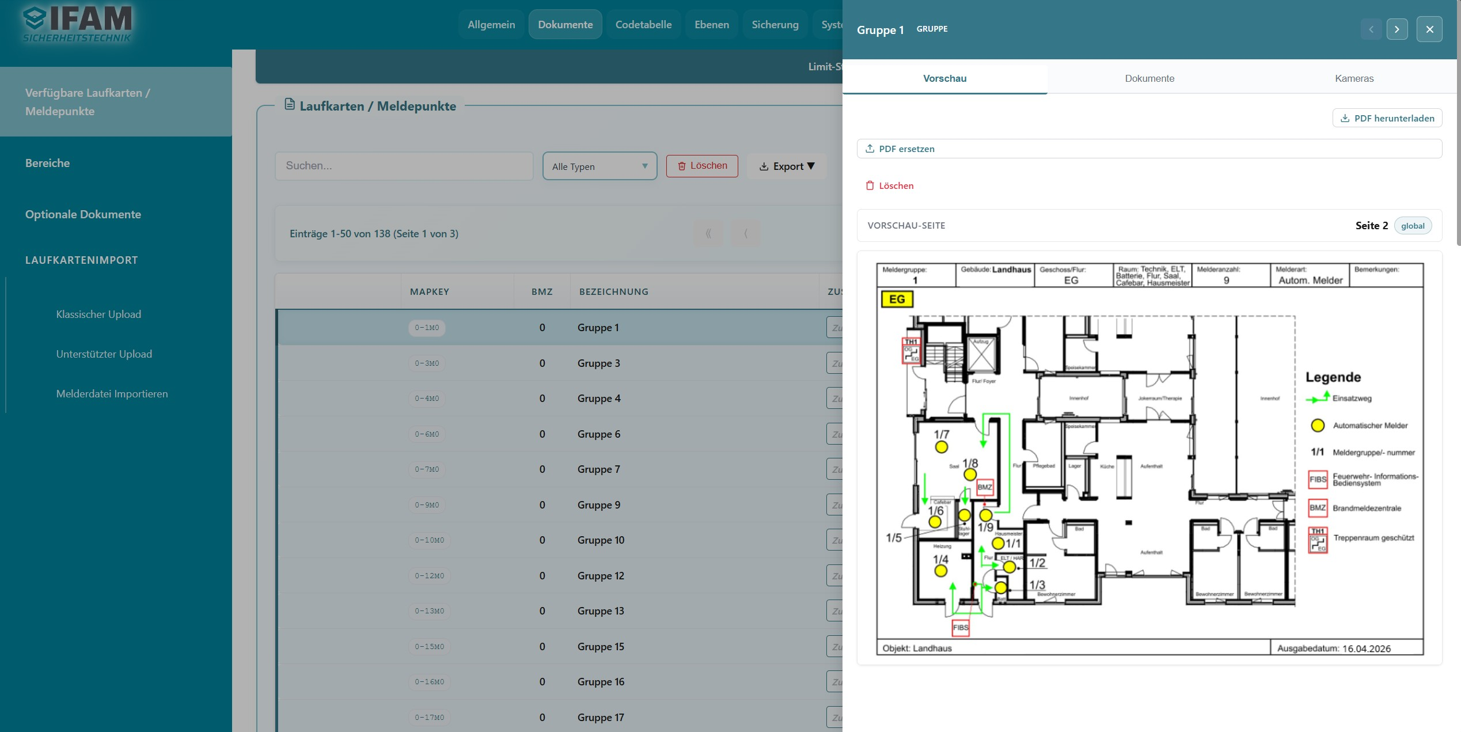Select the Gruppe 13 row

(x=559, y=611)
